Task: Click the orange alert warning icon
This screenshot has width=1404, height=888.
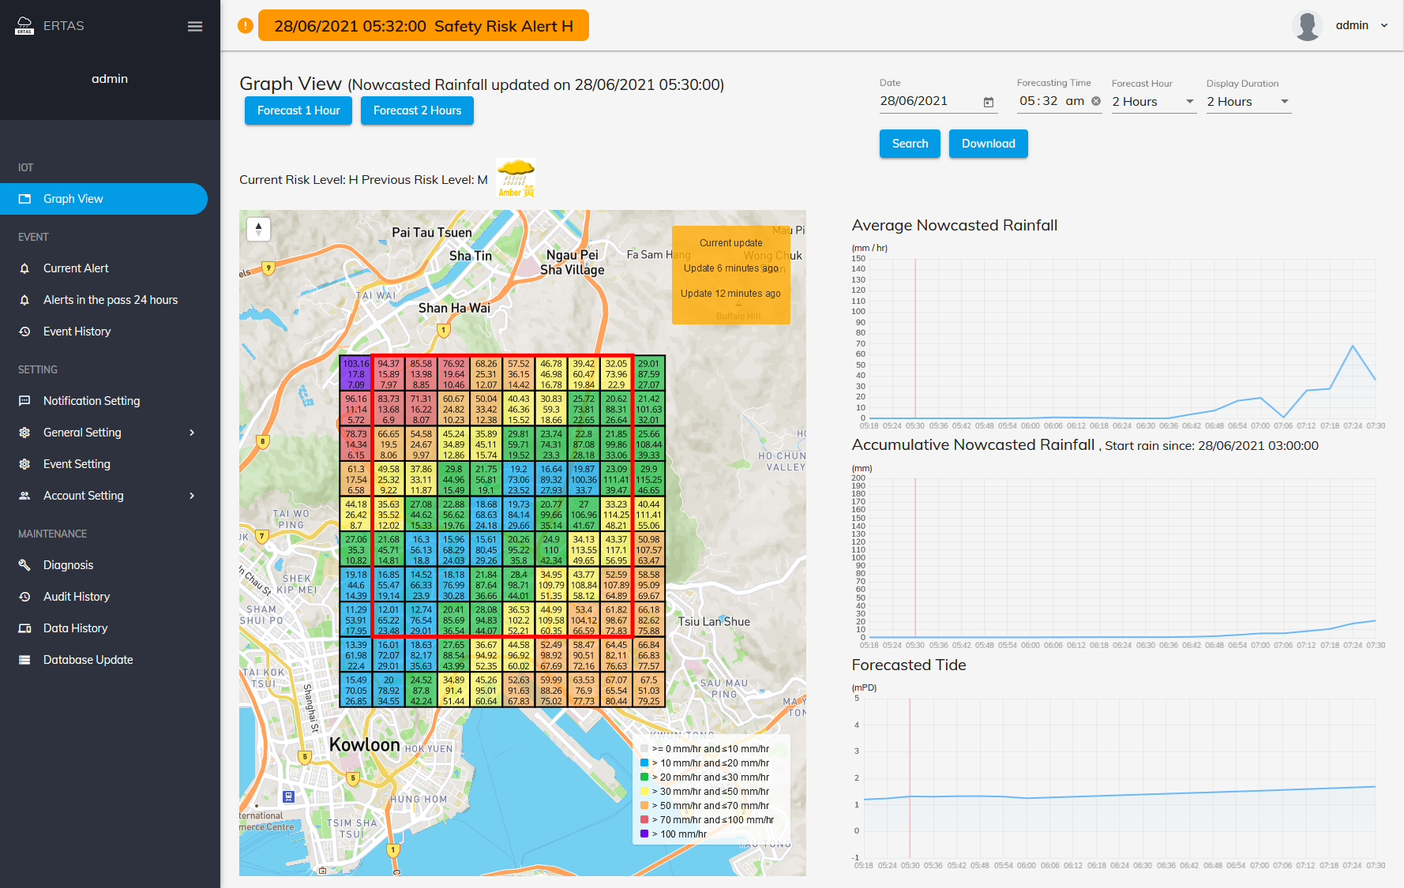Action: point(246,26)
